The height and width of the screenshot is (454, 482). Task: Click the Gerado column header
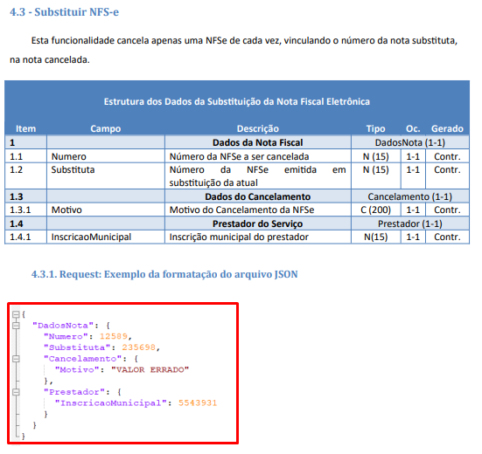[447, 128]
